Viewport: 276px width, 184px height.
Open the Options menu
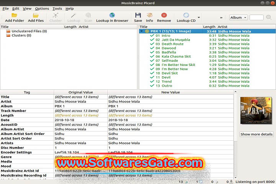(42, 8)
